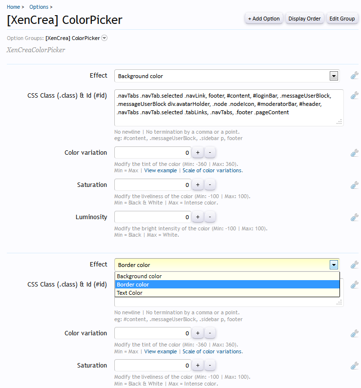Click resize grip of first CSS textarea
Viewport: 361px width, 388px height.
click(x=339, y=122)
